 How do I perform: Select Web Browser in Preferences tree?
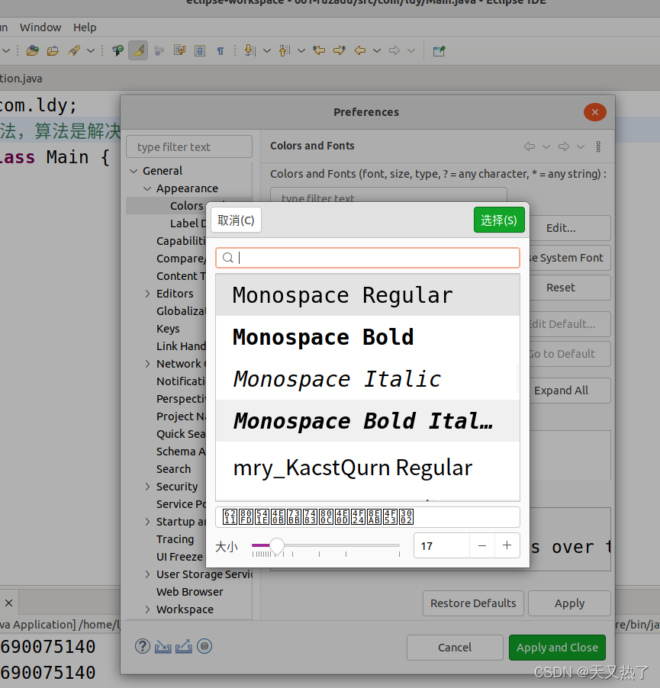(189, 592)
